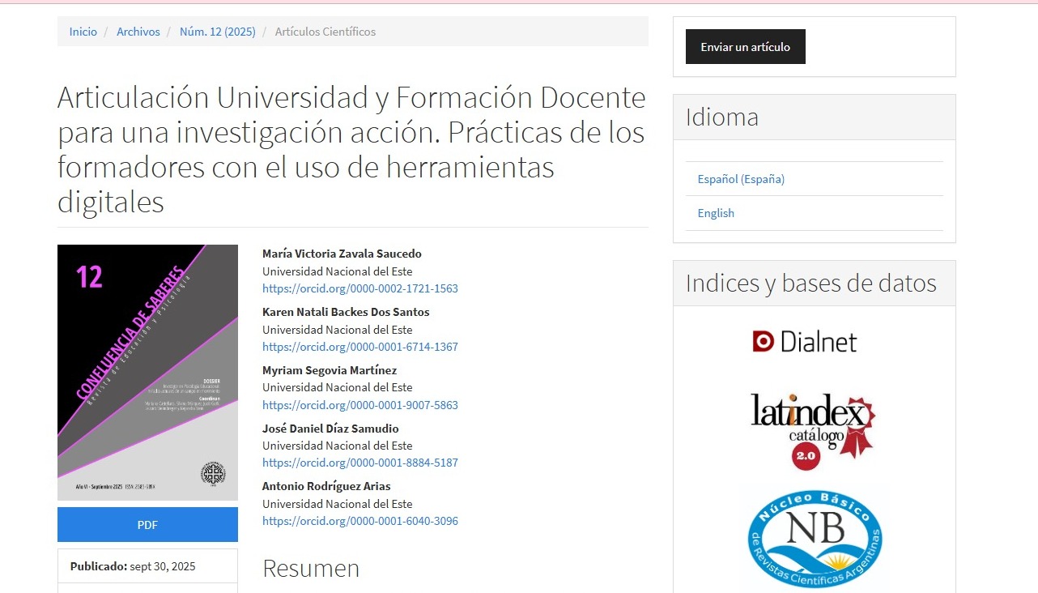Open Karen Natali Backes Dos Santos' ORCID link
Viewport: 1038px width, 593px height.
(x=360, y=347)
